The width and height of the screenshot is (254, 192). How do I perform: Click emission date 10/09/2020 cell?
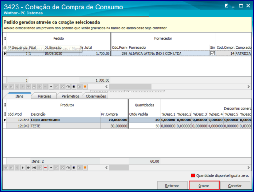pyautogui.click(x=62, y=53)
